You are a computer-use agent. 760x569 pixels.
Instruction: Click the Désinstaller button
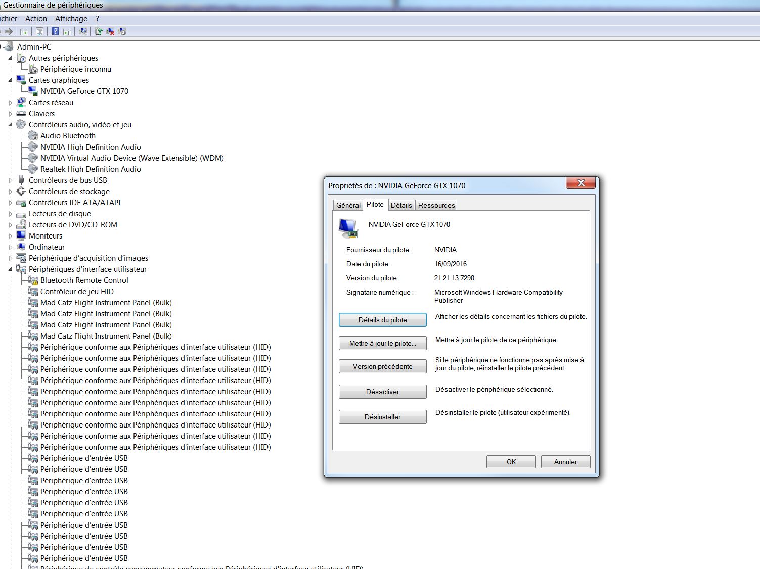click(x=383, y=417)
